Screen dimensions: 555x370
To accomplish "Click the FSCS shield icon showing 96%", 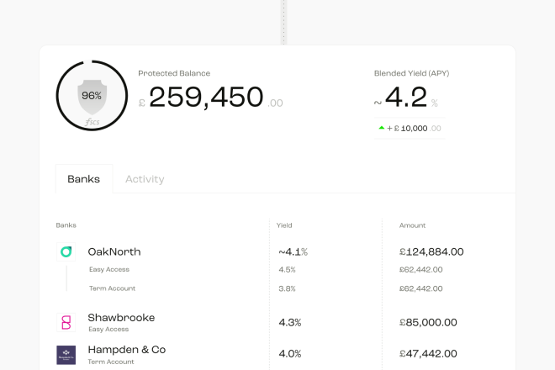I will [92, 97].
